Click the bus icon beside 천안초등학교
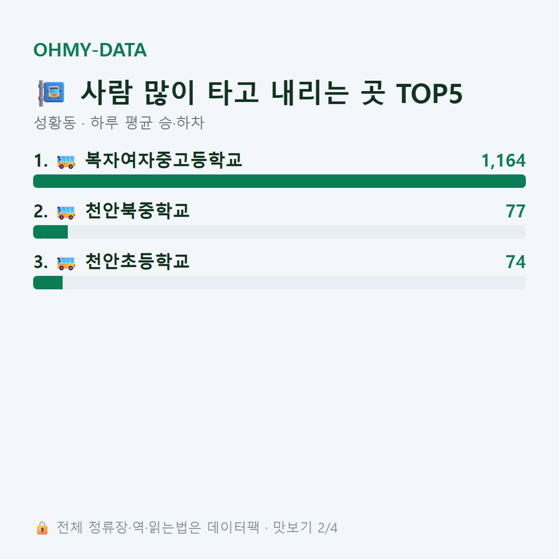The height and width of the screenshot is (559, 559). (66, 263)
